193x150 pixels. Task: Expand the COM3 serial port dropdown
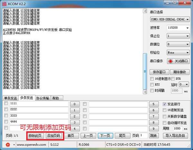tap(170, 19)
